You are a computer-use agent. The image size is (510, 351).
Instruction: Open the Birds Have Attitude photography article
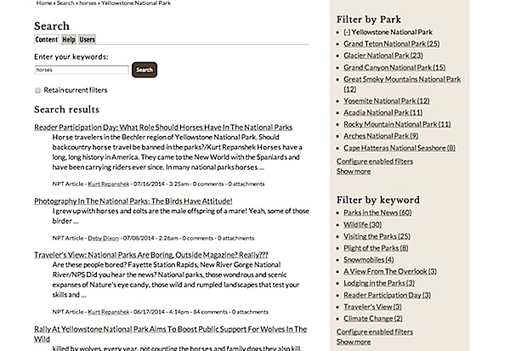(133, 201)
